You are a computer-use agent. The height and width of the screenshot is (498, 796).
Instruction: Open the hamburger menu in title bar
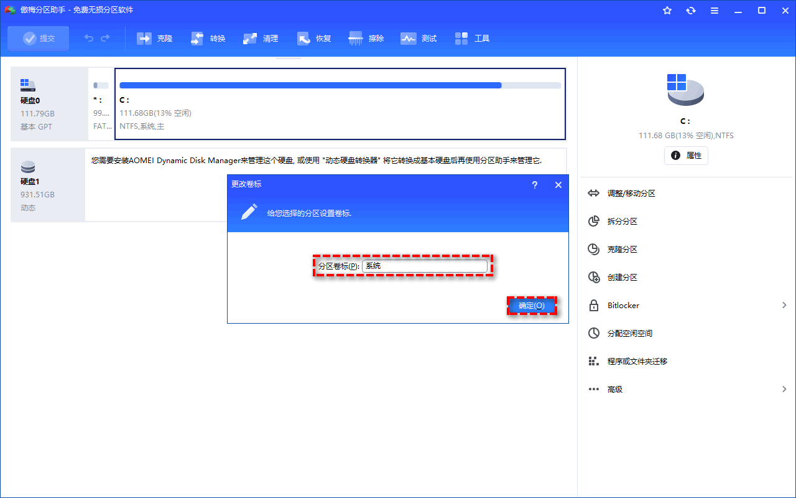pyautogui.click(x=715, y=11)
